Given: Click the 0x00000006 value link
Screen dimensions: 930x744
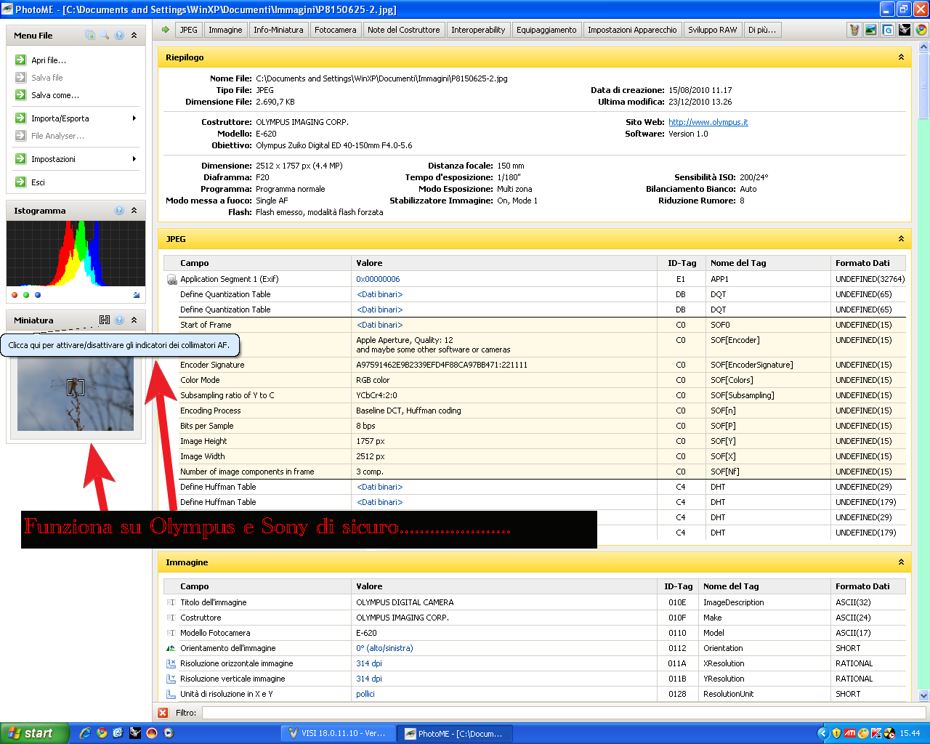Looking at the screenshot, I should 378,279.
